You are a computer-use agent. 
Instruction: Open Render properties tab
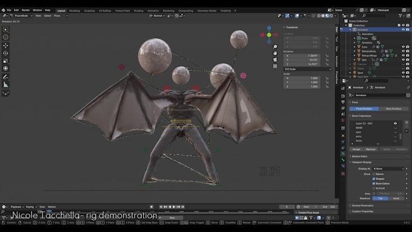[x=343, y=96]
